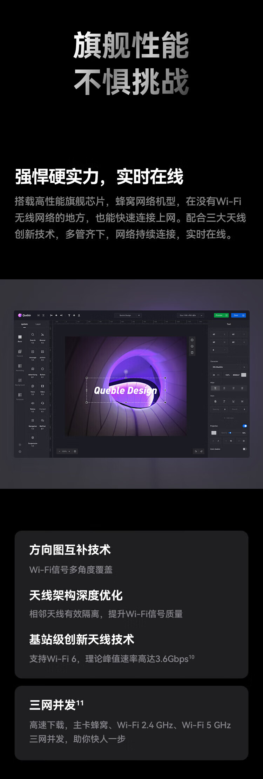Click the blue Save button
Image resolution: width=263 pixels, height=779 pixels.
[x=238, y=315]
